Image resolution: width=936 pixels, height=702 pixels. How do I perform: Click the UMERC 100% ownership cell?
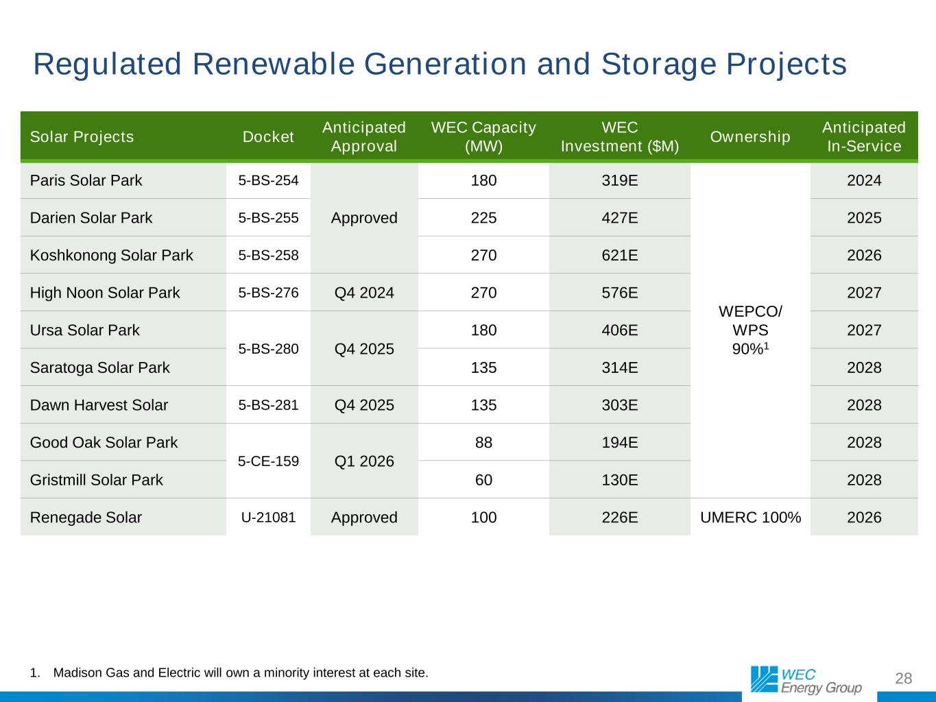pos(750,517)
